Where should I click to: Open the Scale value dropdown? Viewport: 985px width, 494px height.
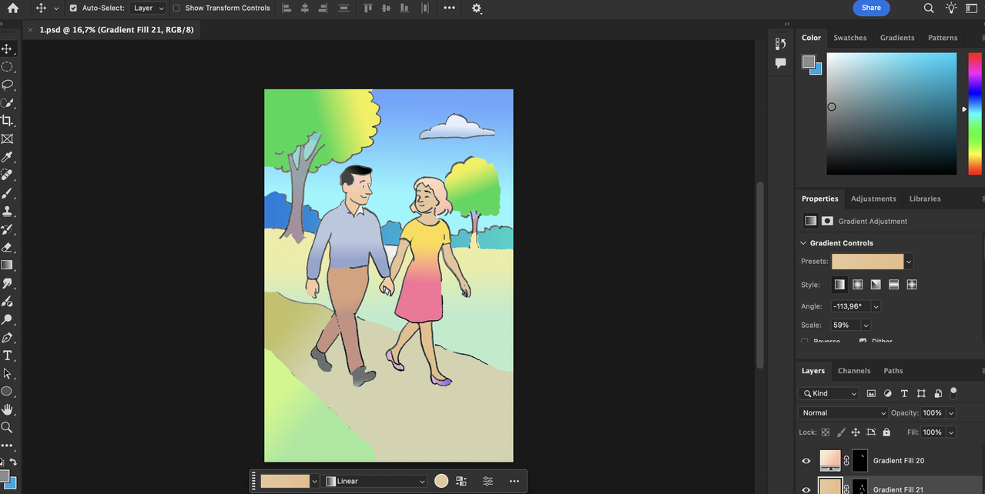tap(866, 325)
